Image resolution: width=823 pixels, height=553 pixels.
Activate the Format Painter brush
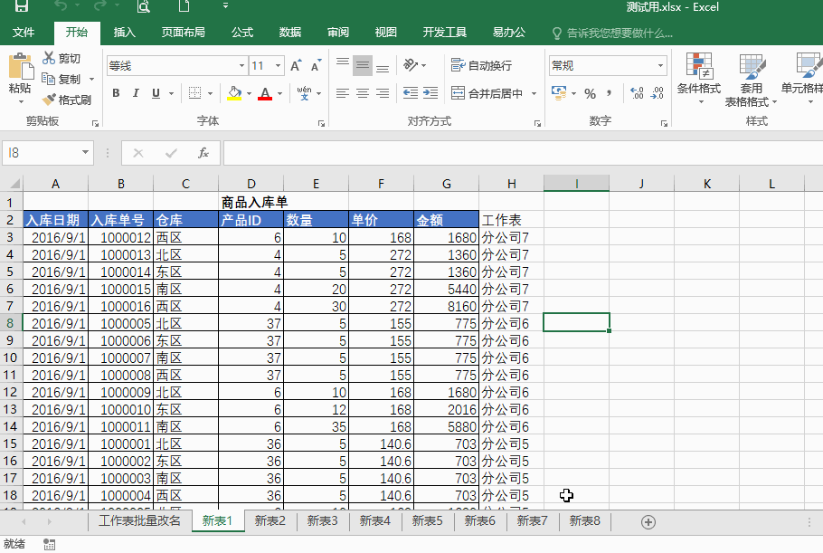click(x=49, y=100)
